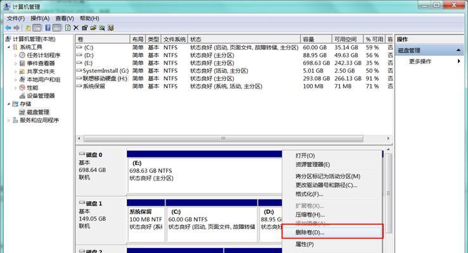Select 任务计划程序 tree item

(x=44, y=55)
